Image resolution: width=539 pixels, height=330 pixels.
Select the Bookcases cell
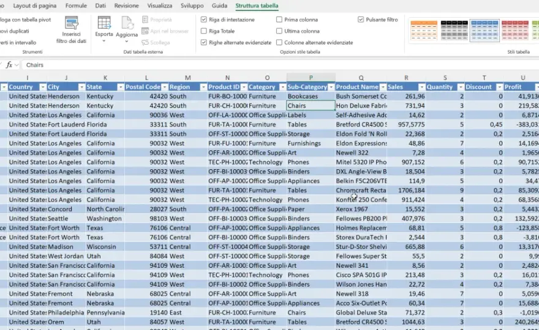(311, 97)
